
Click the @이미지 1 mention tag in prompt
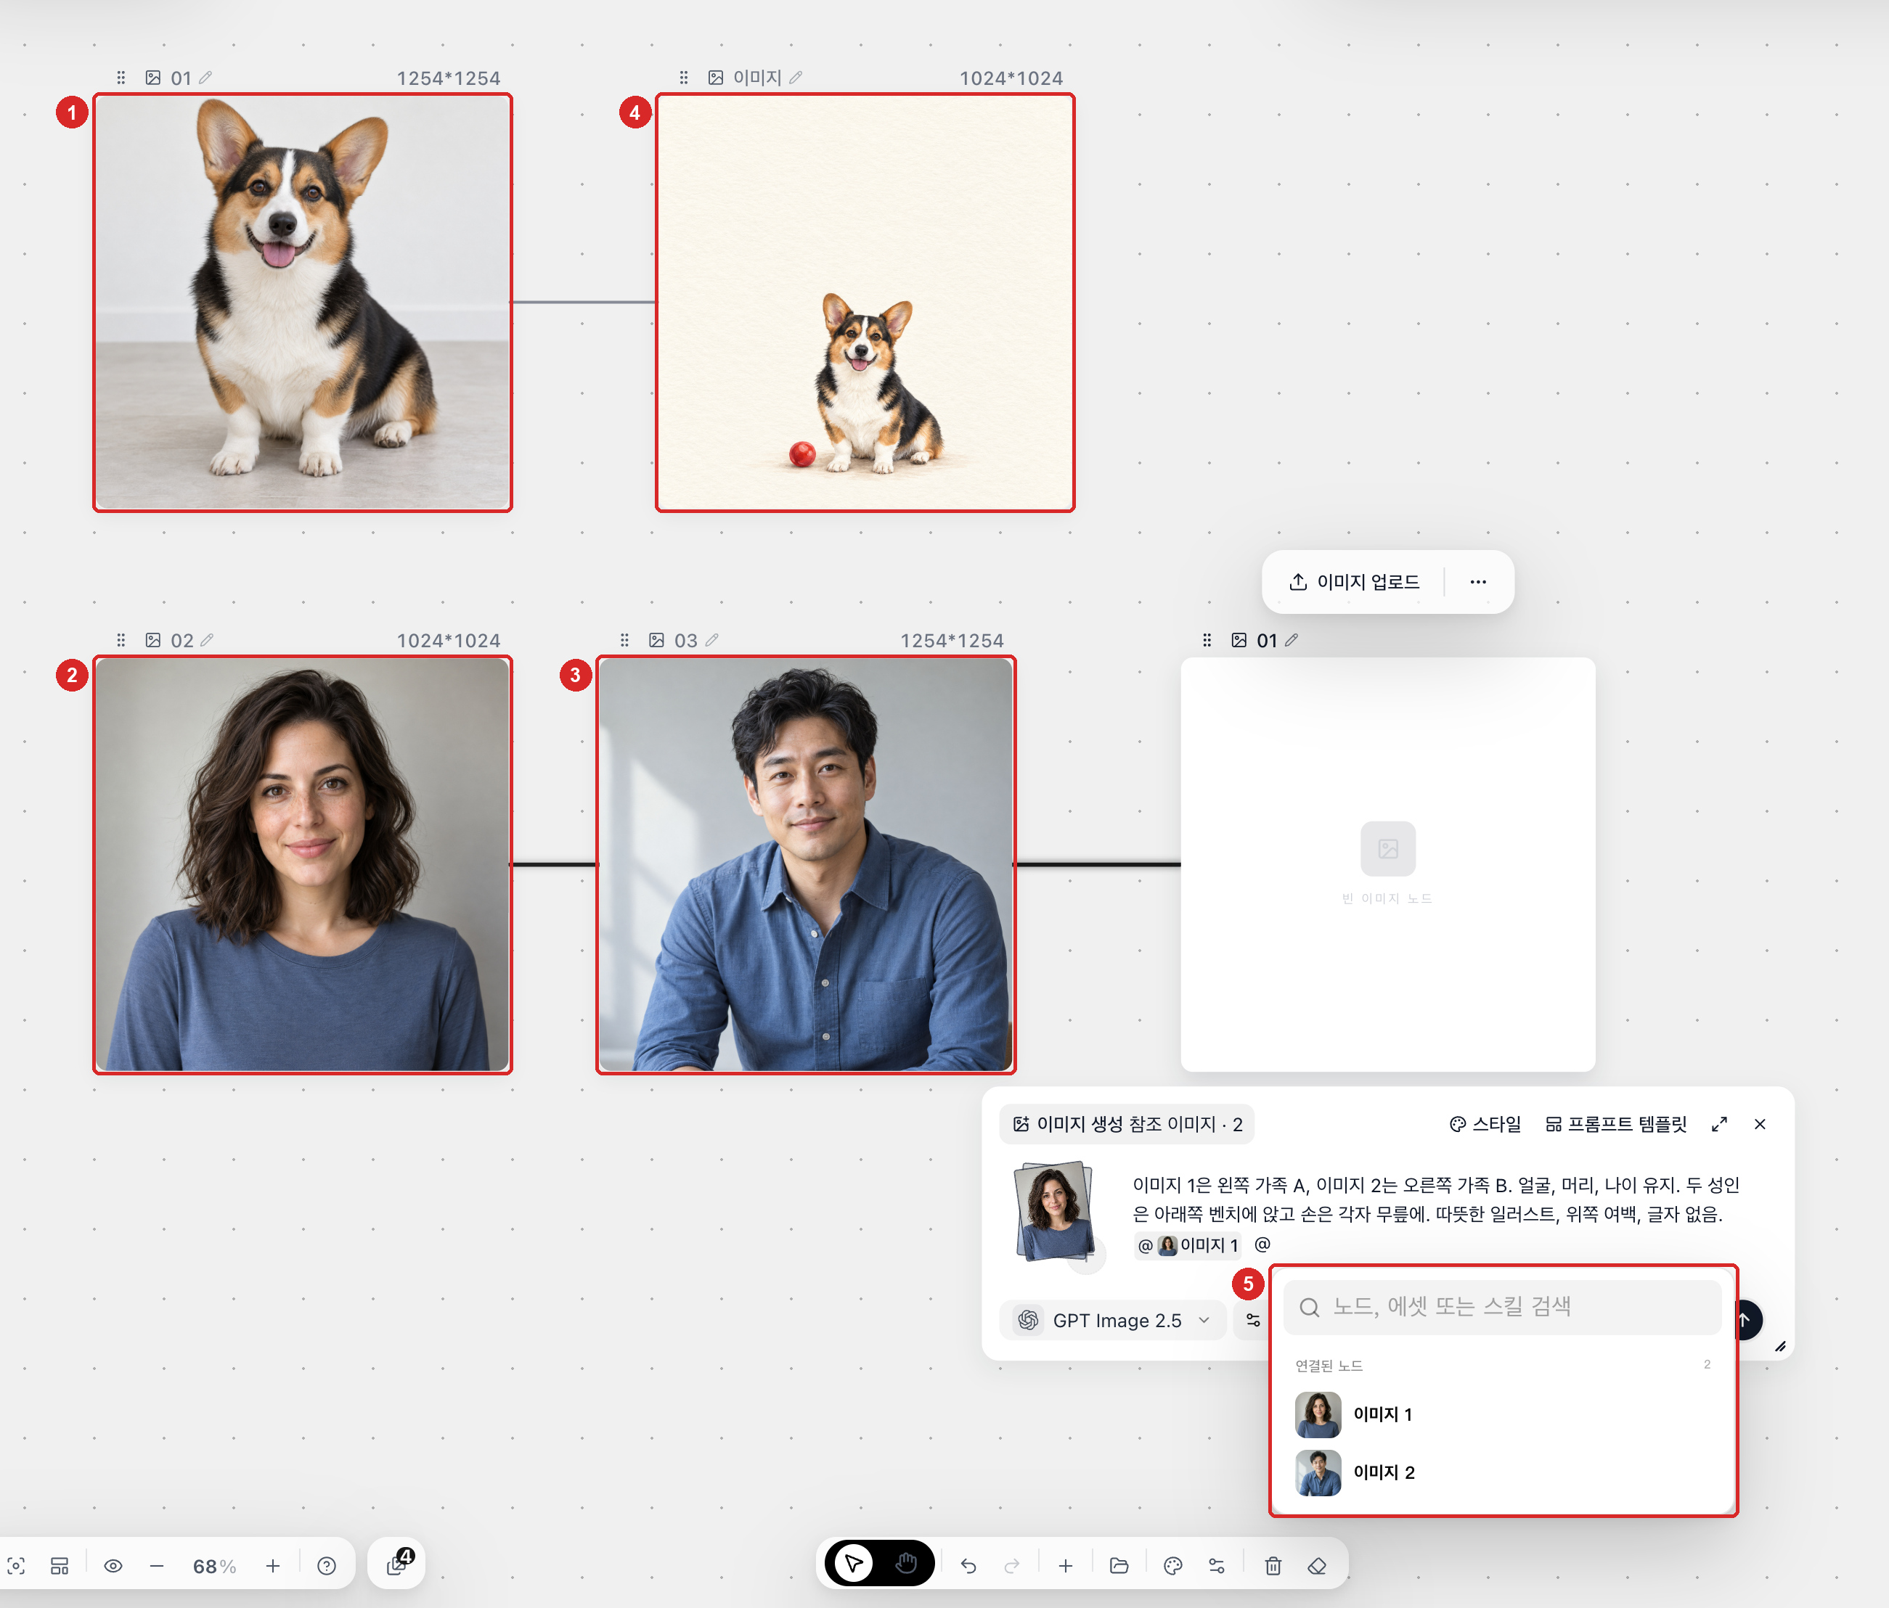[x=1188, y=1244]
